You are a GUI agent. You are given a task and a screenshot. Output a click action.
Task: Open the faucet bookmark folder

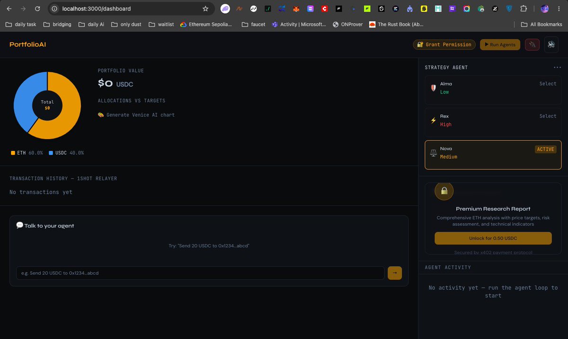click(x=253, y=24)
